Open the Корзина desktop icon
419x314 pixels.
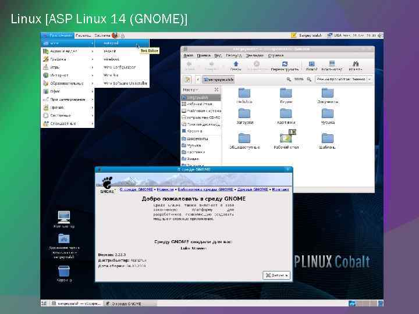64,274
